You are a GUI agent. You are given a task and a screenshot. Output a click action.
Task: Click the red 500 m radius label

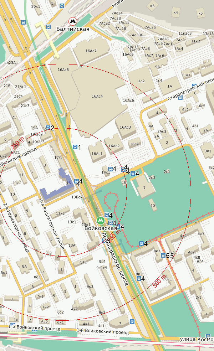(x=159, y=283)
